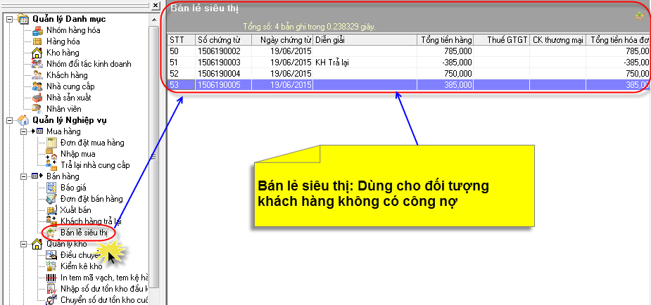This screenshot has height=305, width=651.
Task: Click the Khách hàng icon in tree
Action: (38, 75)
